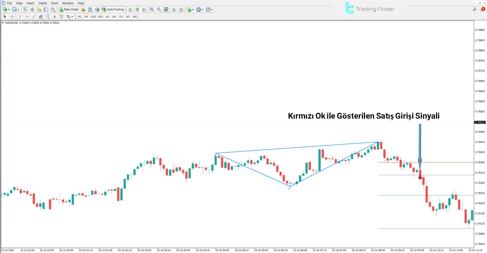
Task: Switch to the H1 timeframe
Action: point(107,17)
